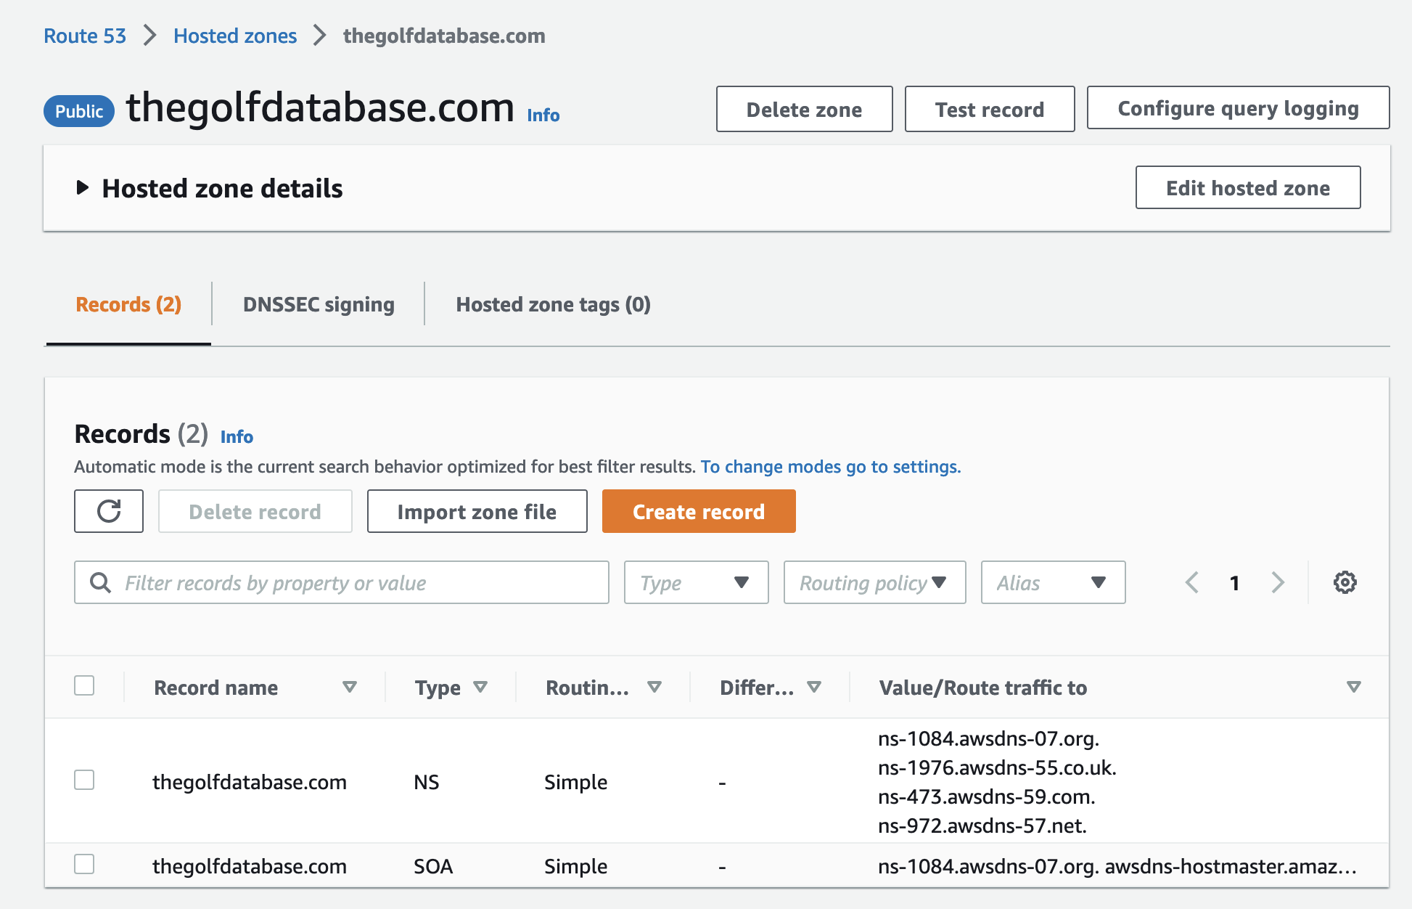The image size is (1412, 909).
Task: Switch to DNSSEC signing tab
Action: point(319,304)
